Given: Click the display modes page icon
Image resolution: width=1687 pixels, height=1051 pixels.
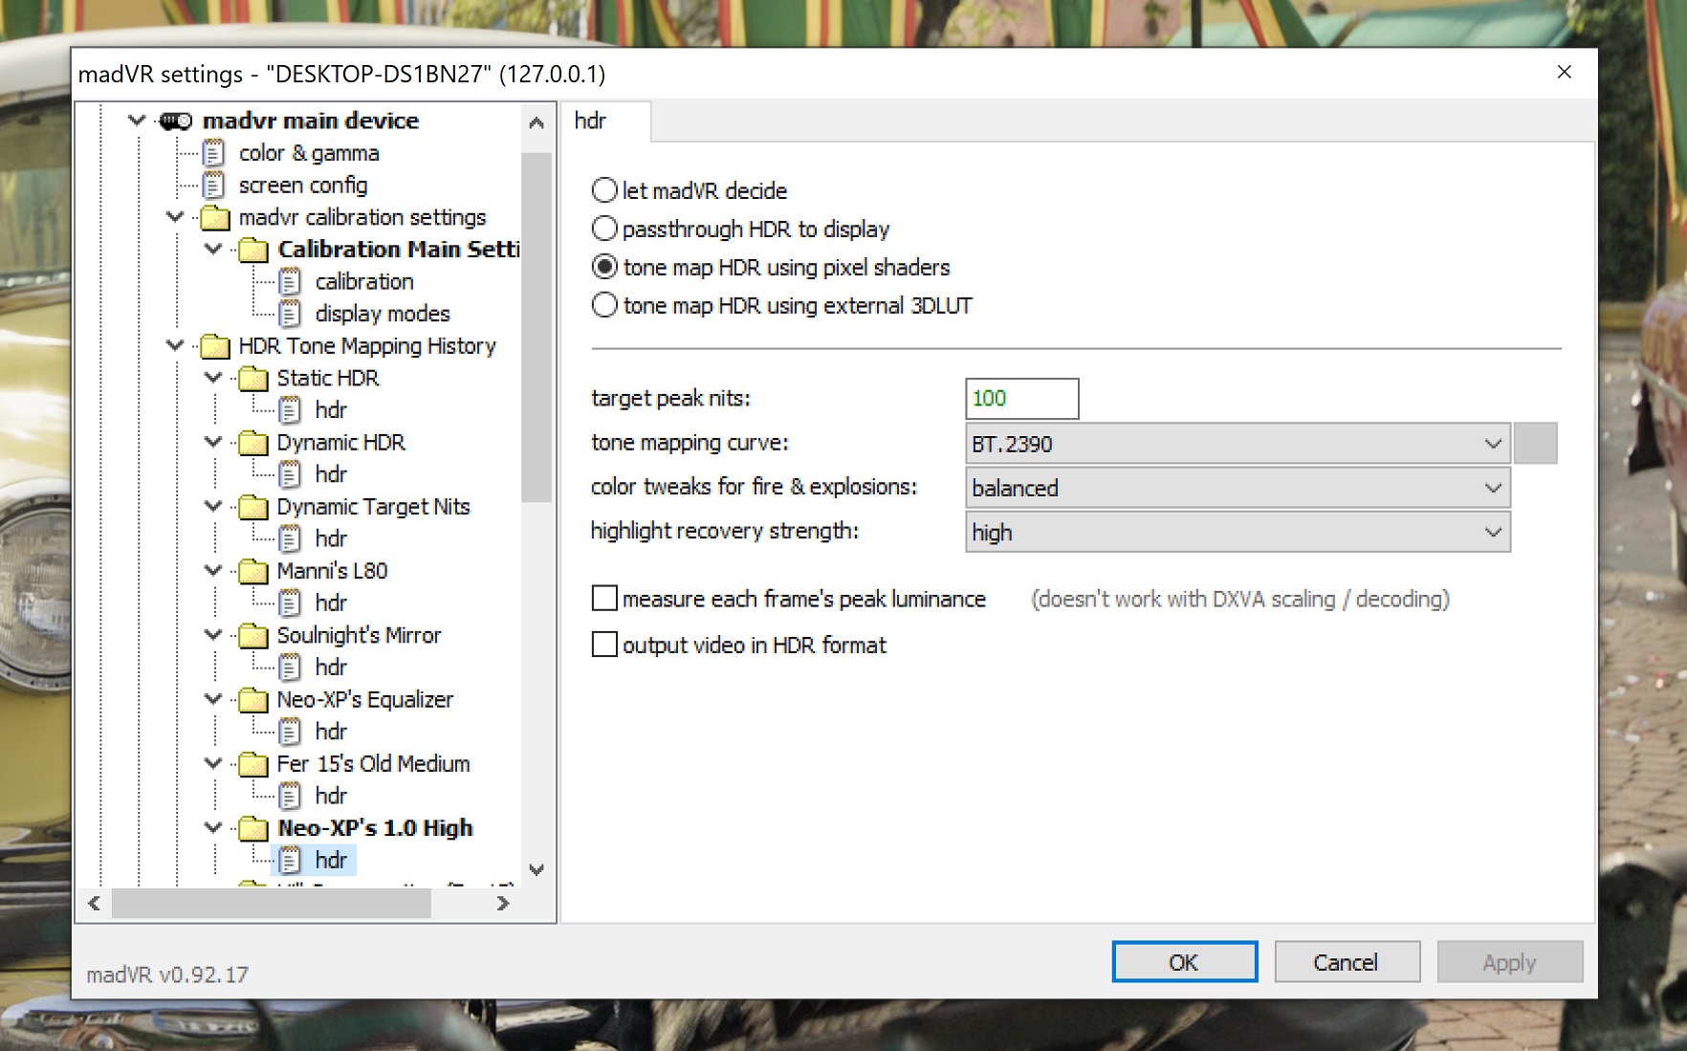Looking at the screenshot, I should pos(290,314).
